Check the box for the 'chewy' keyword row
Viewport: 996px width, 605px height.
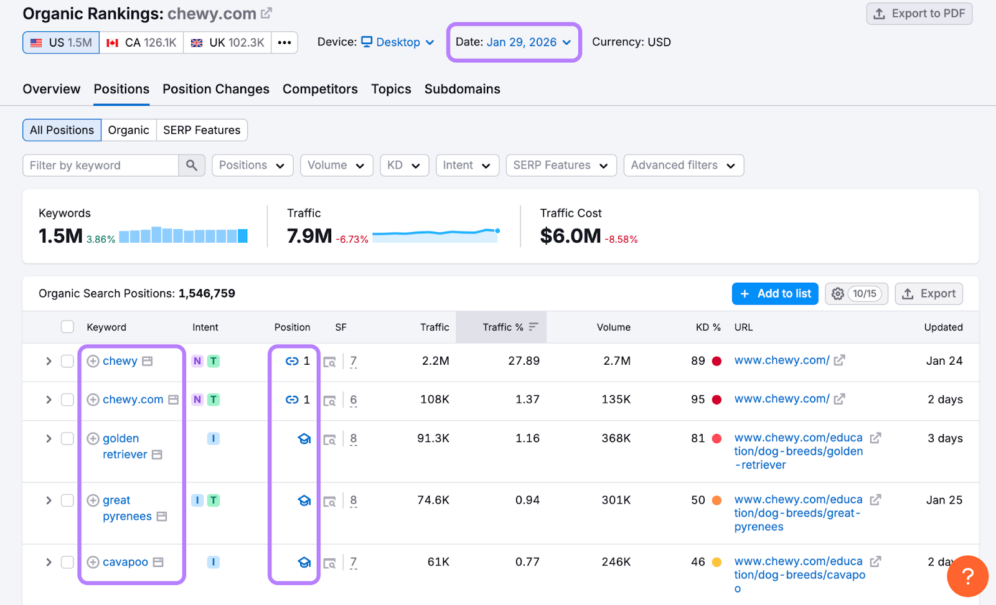(x=67, y=362)
